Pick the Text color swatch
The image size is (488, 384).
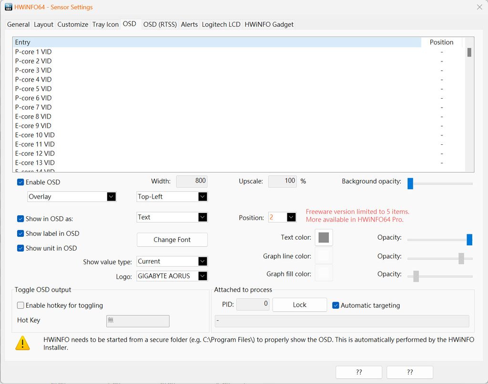tap(324, 237)
